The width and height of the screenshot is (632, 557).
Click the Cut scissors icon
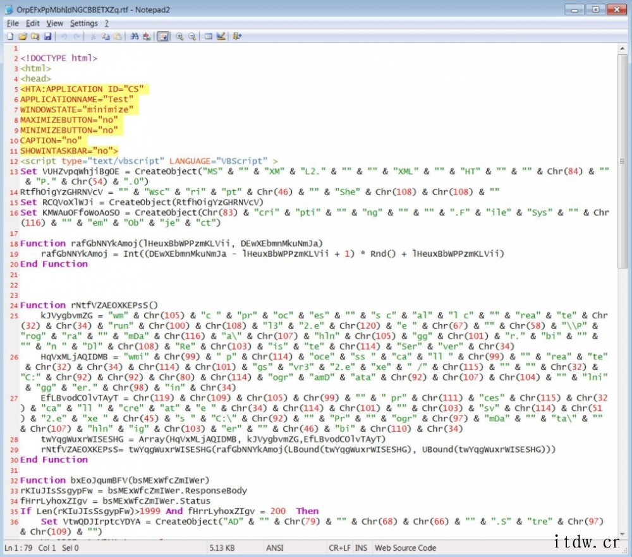tap(93, 36)
